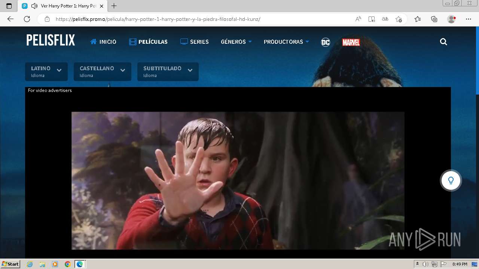Show hidden system tray icons

(x=418, y=264)
